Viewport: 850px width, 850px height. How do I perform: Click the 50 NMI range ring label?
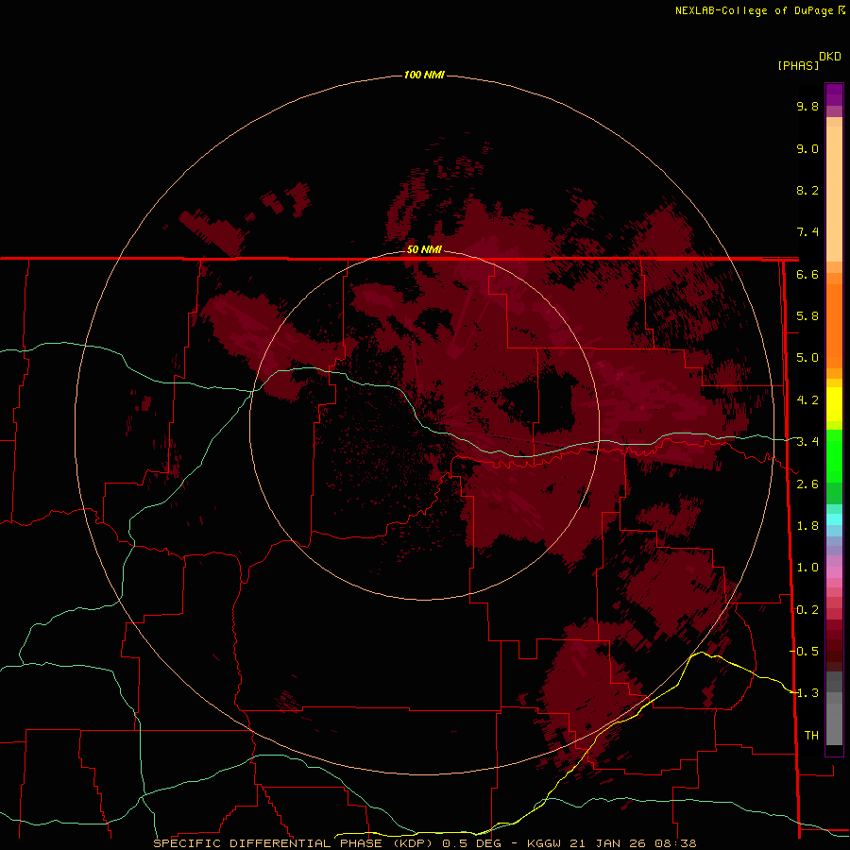pyautogui.click(x=424, y=249)
